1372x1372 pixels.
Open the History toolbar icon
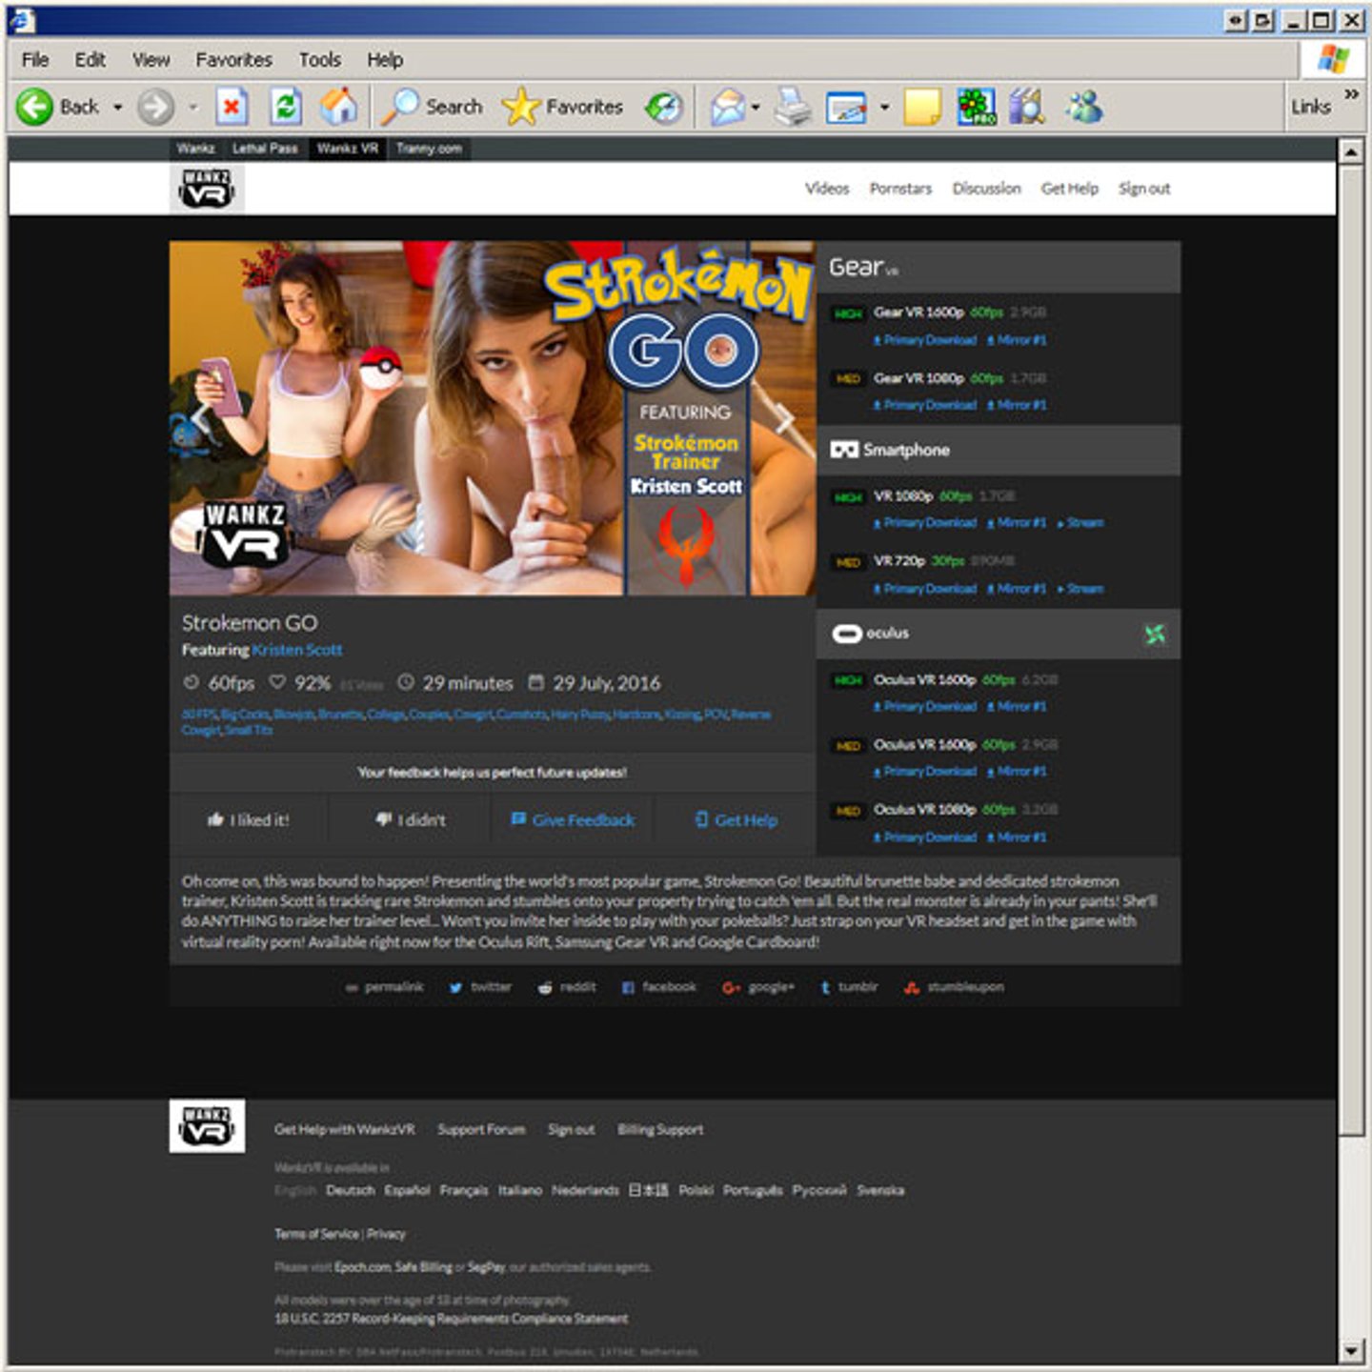(664, 107)
